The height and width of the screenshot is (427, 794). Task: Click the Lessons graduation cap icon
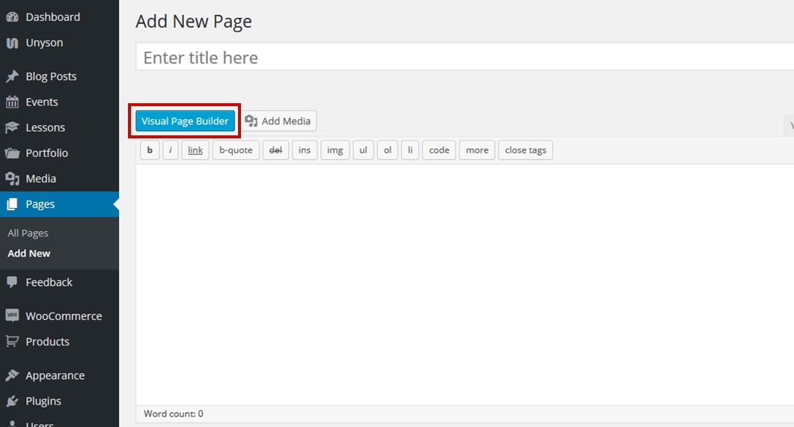click(12, 127)
